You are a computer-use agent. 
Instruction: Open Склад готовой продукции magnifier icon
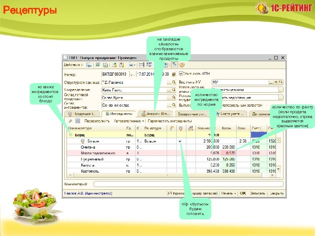point(174,97)
